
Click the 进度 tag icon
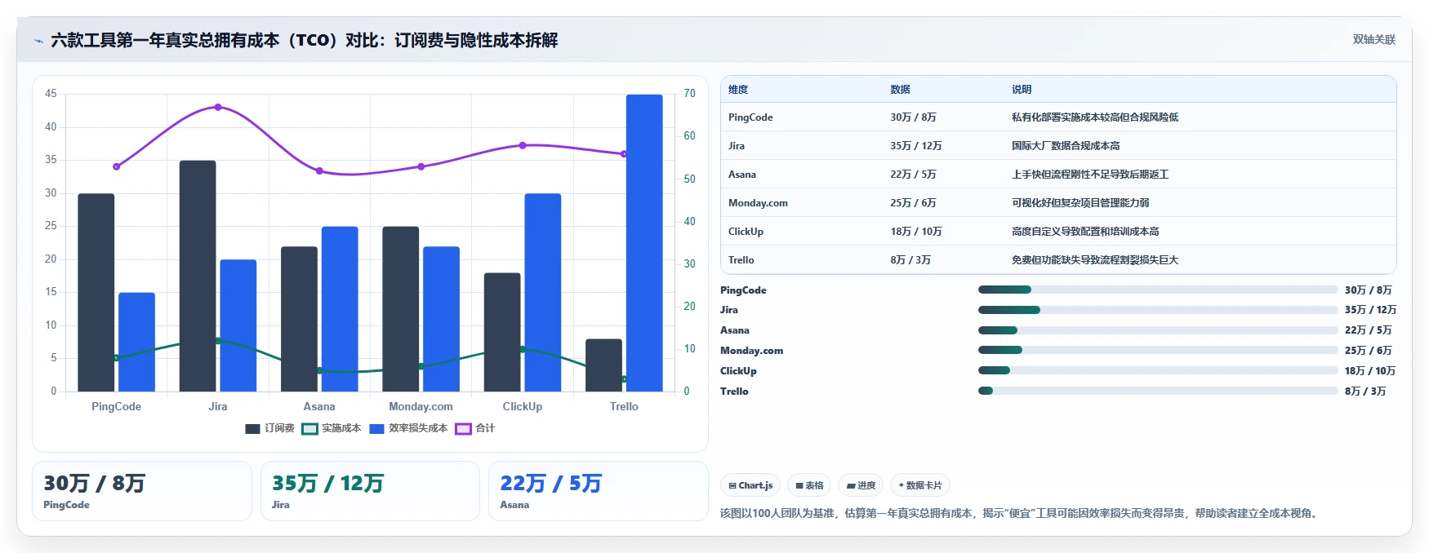click(851, 485)
